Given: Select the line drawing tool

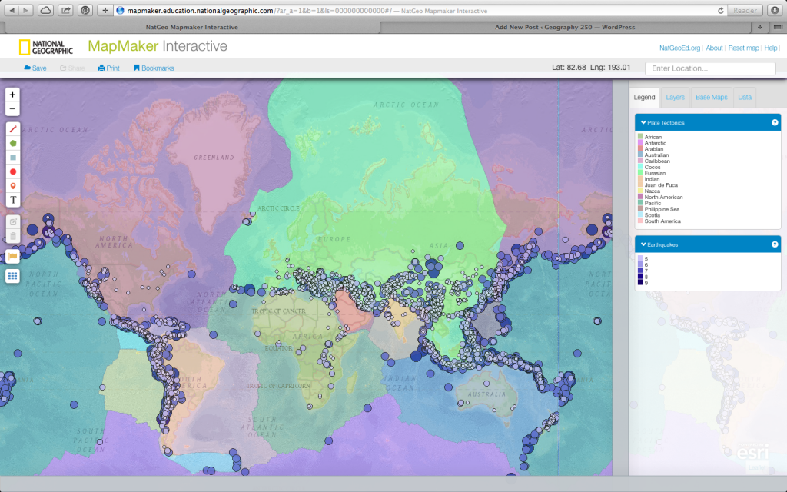Looking at the screenshot, I should [x=12, y=128].
